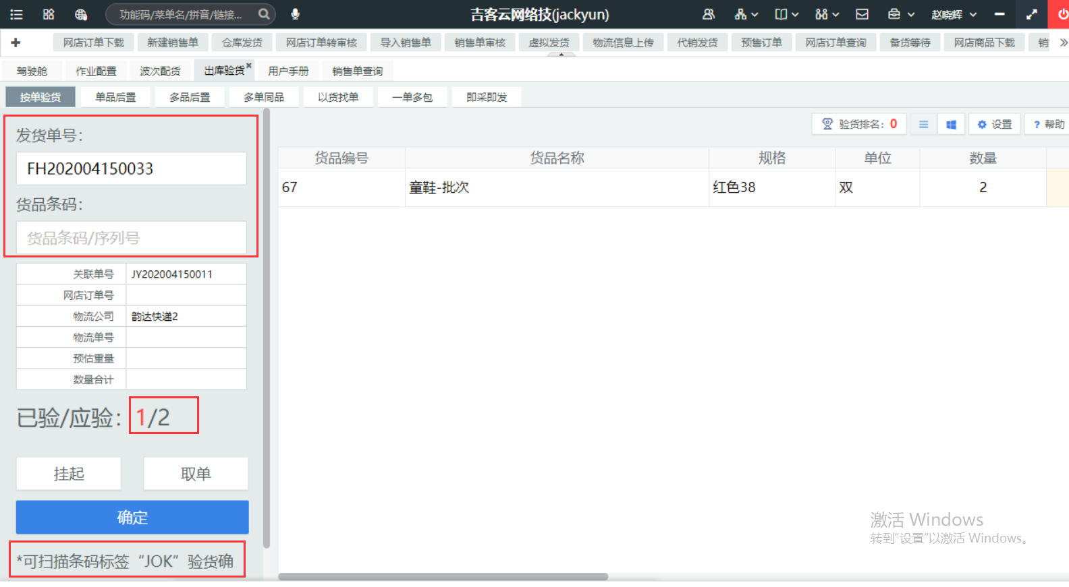Switch to list view icon

923,124
